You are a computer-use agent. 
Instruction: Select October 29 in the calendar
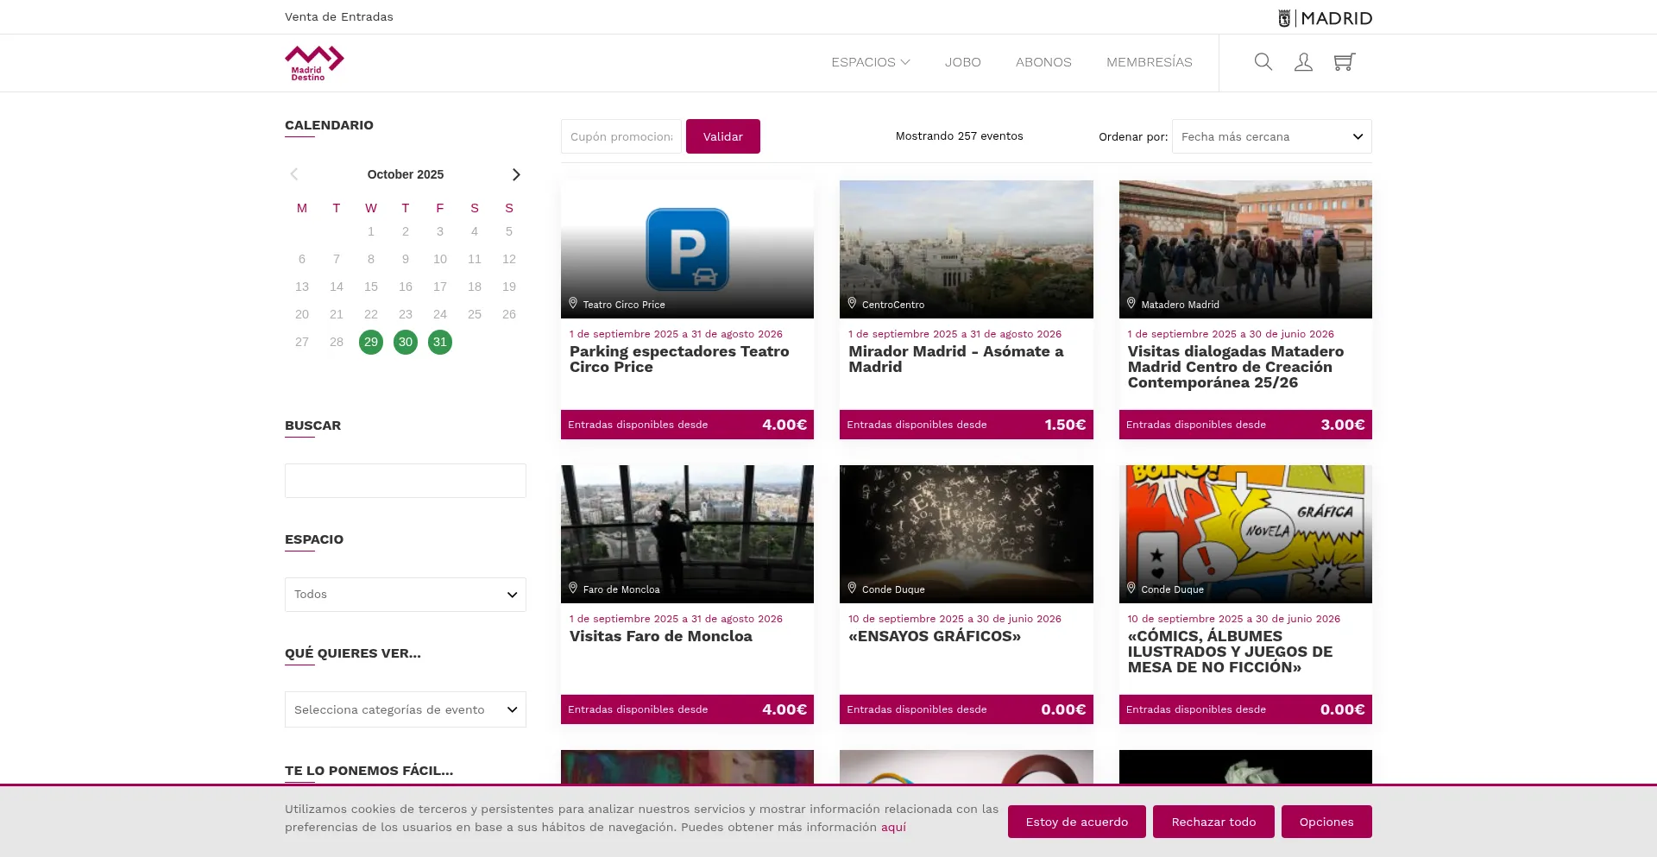pyautogui.click(x=371, y=342)
